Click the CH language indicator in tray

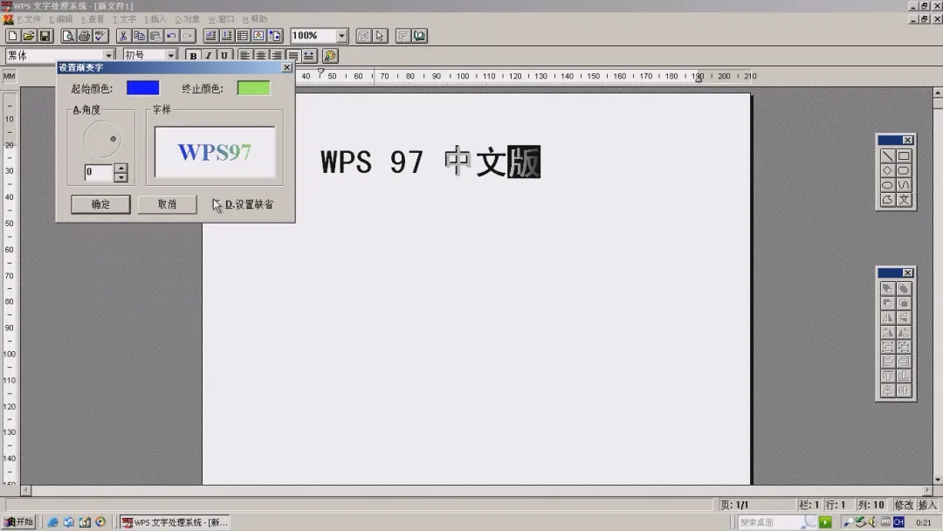[898, 522]
